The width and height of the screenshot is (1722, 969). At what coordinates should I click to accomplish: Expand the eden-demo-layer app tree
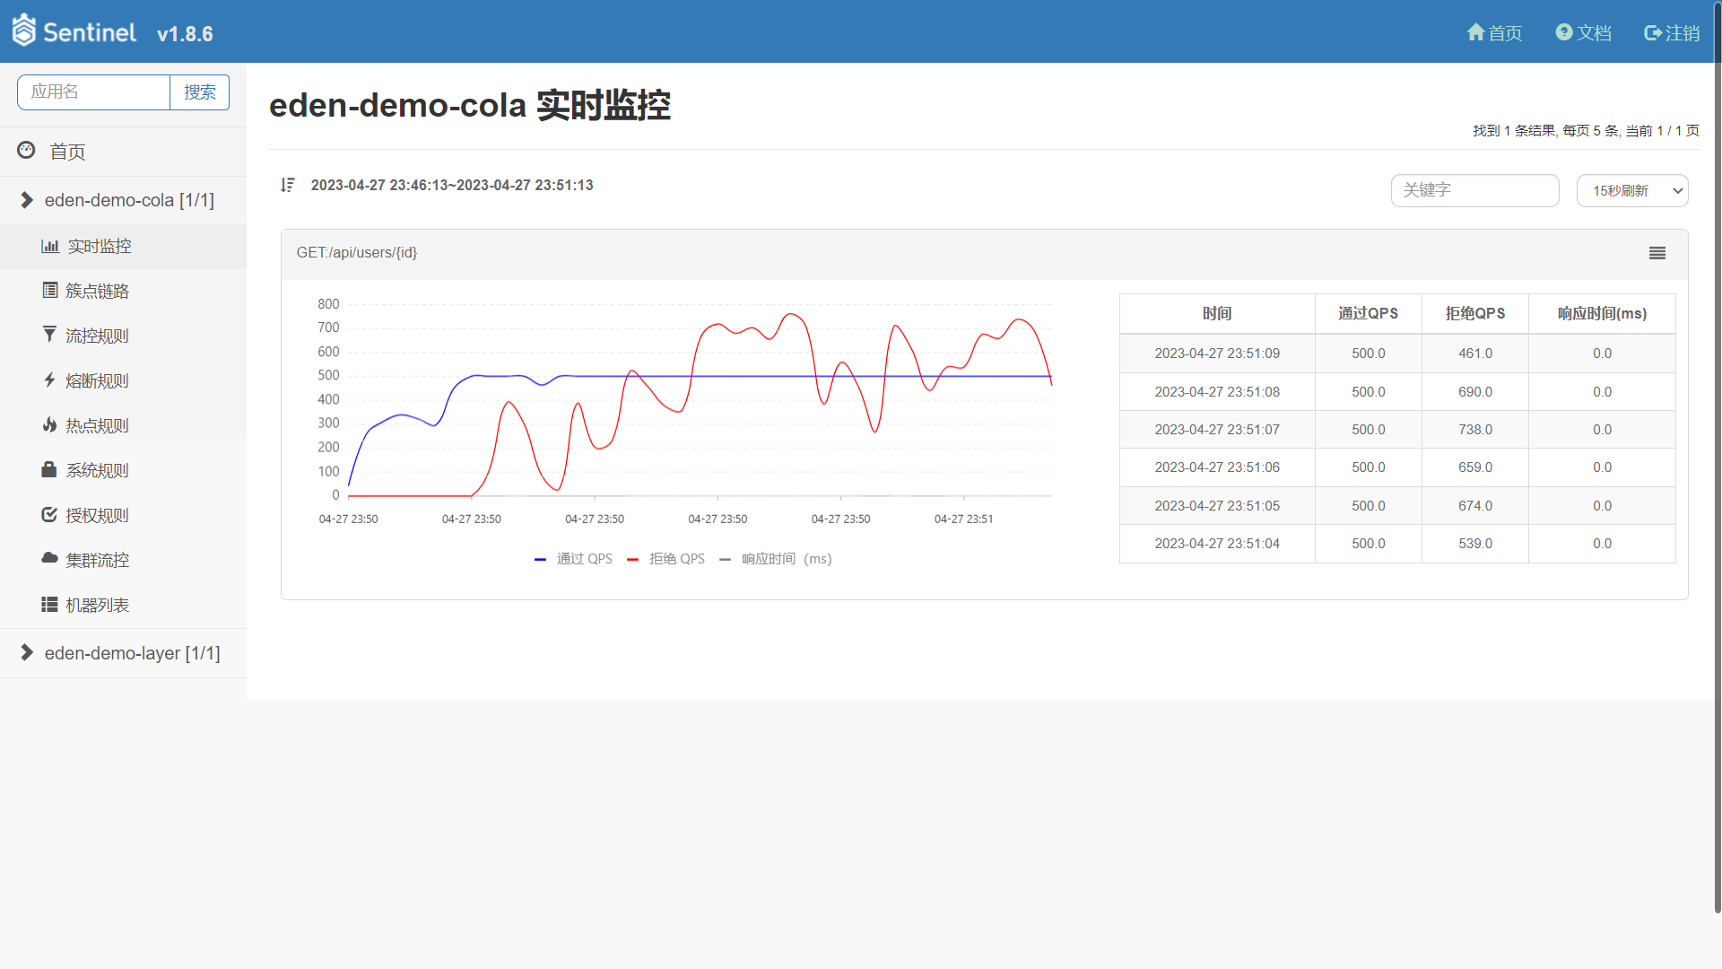click(27, 653)
